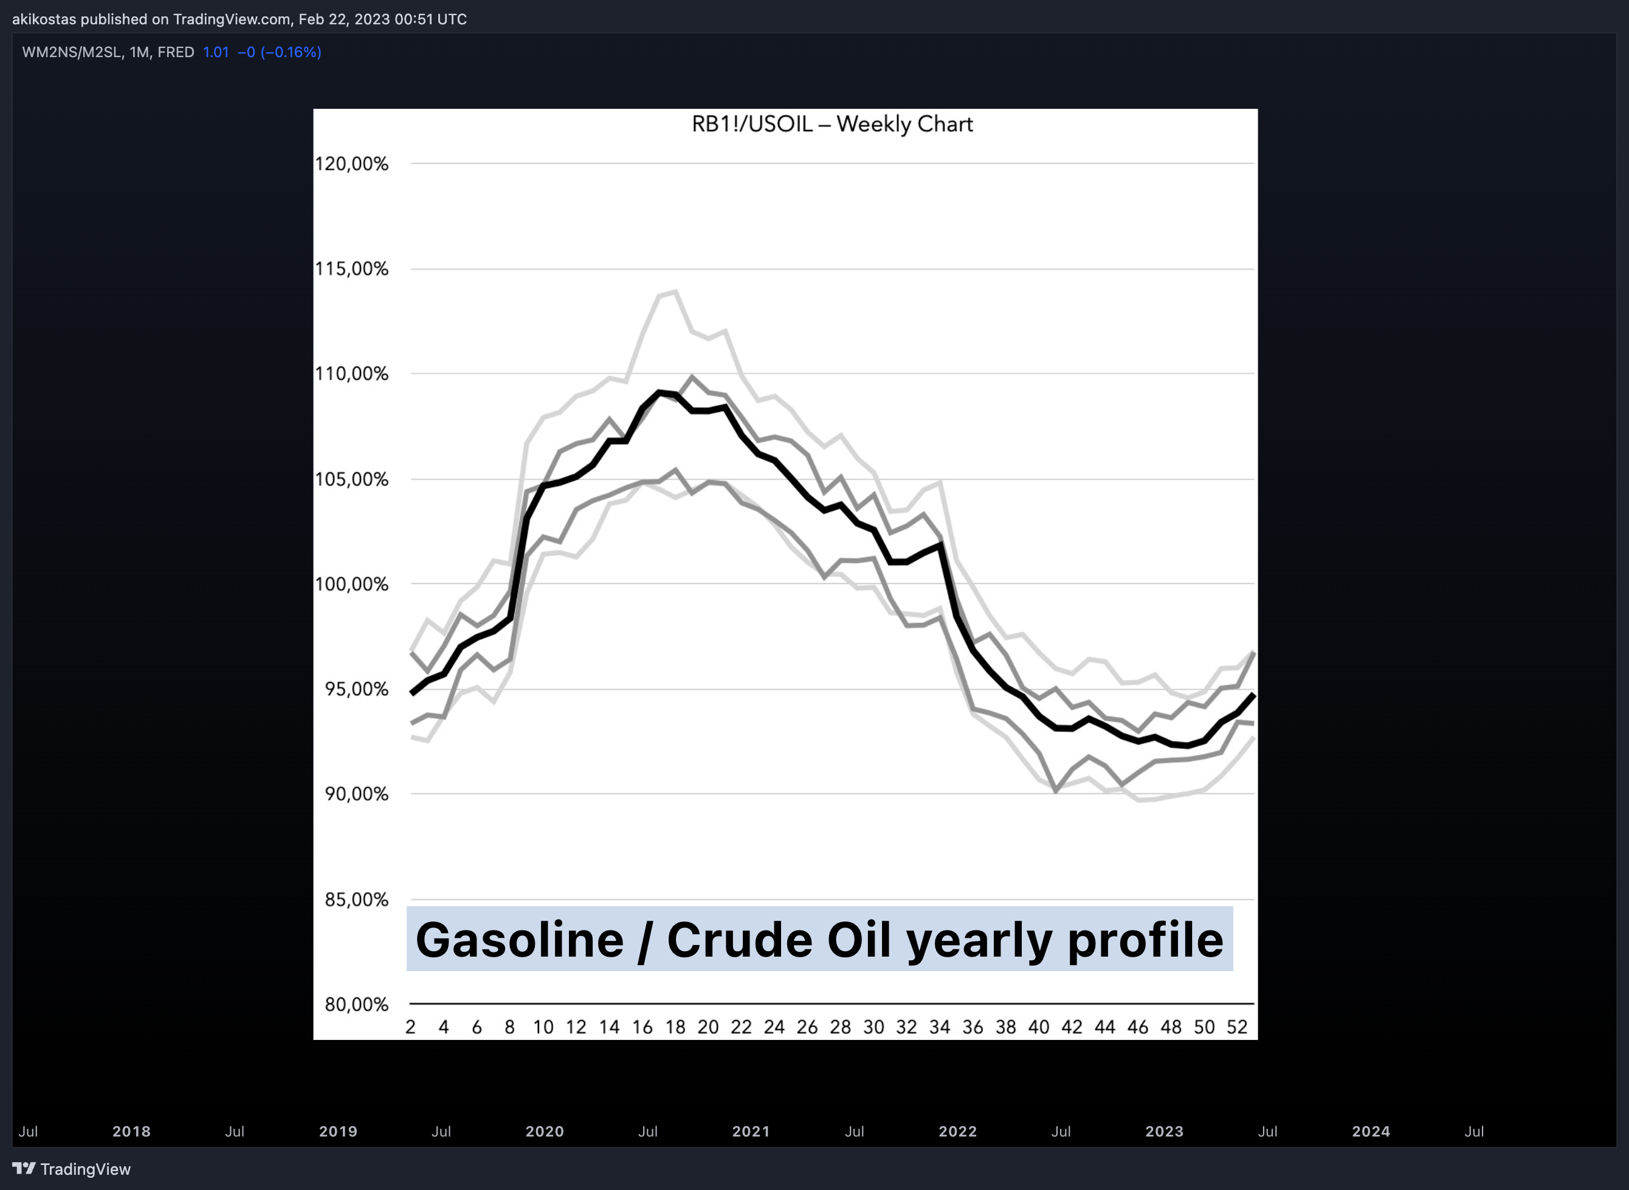Screen dimensions: 1629x1190
Task: Click the 2023 time axis label
Action: pyautogui.click(x=1164, y=1131)
